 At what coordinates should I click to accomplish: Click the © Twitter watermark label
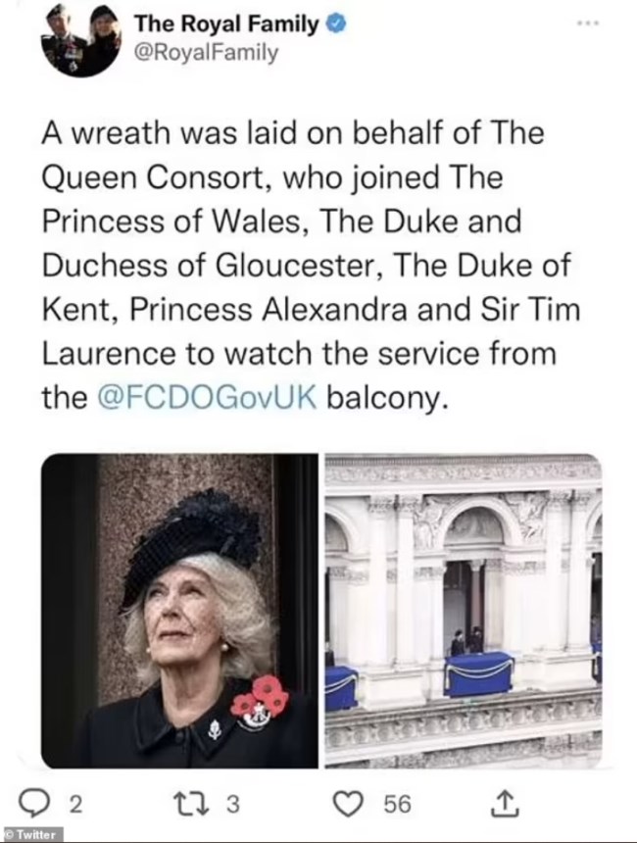tap(31, 834)
